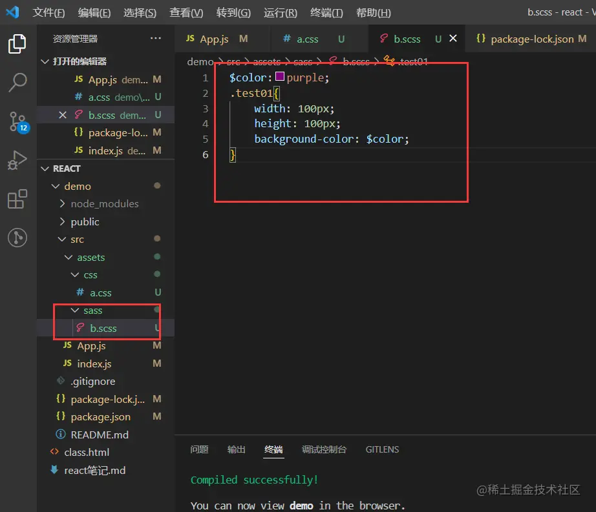Select the Run and Debug icon

[x=17, y=160]
